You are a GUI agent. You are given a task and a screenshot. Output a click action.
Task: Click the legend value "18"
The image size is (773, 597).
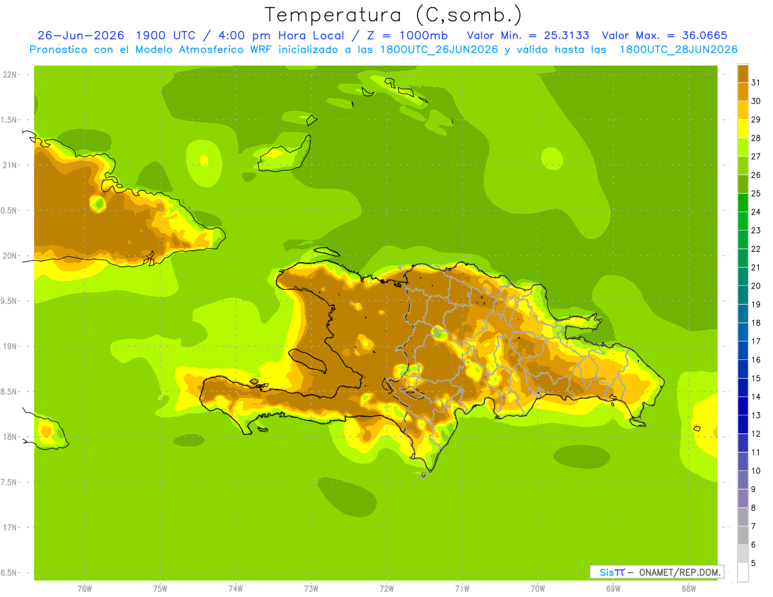[756, 323]
